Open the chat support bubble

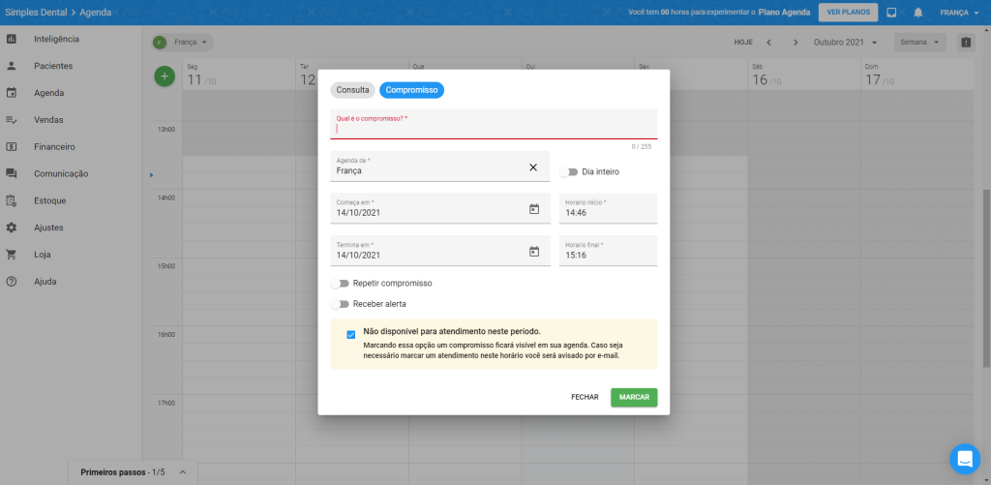(x=965, y=459)
